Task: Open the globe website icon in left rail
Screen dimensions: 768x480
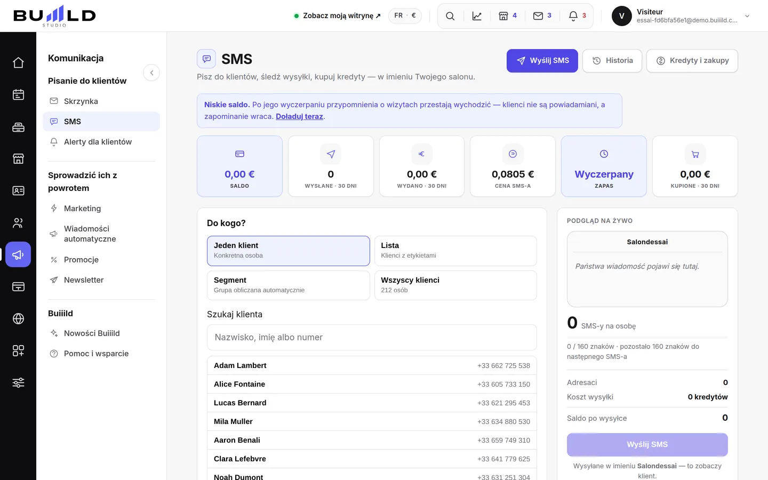Action: click(x=18, y=318)
